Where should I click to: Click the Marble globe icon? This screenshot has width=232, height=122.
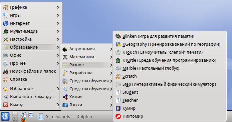click(x=118, y=68)
